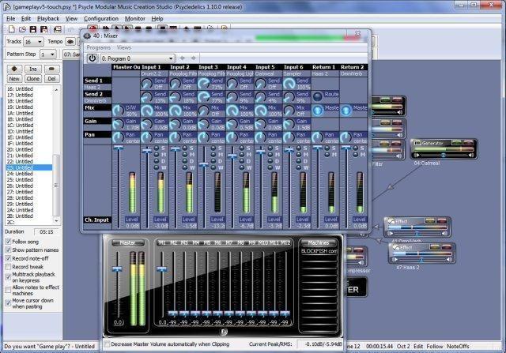Screen dimensions: 506x353
Task: Click the Return 1 Pan knob
Action: 317,137
